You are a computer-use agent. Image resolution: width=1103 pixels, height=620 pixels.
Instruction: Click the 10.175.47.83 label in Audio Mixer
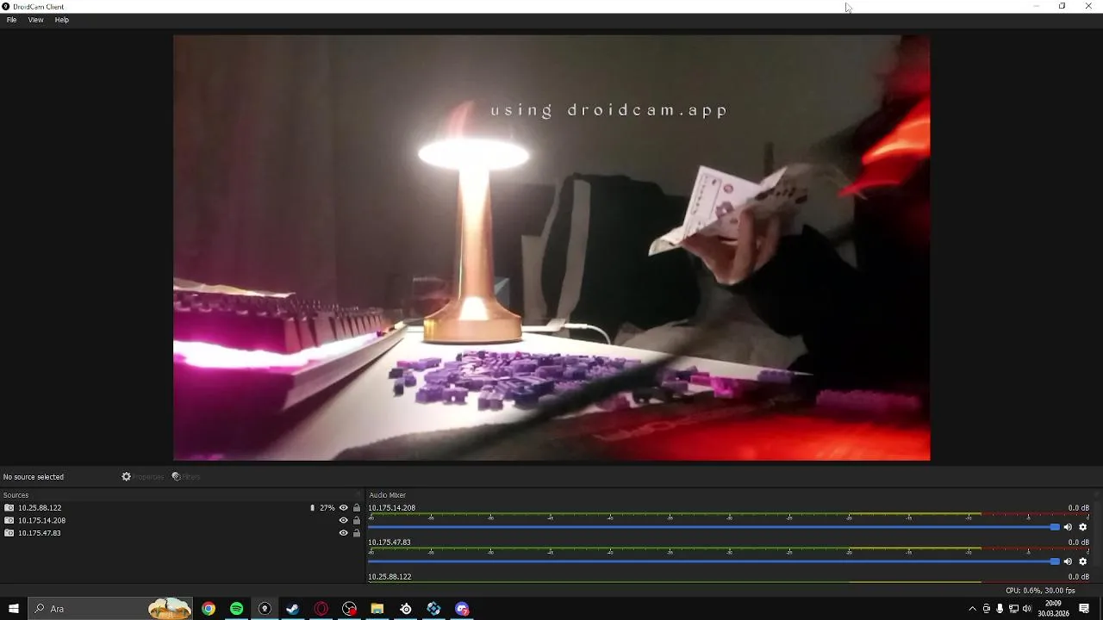pyautogui.click(x=389, y=542)
